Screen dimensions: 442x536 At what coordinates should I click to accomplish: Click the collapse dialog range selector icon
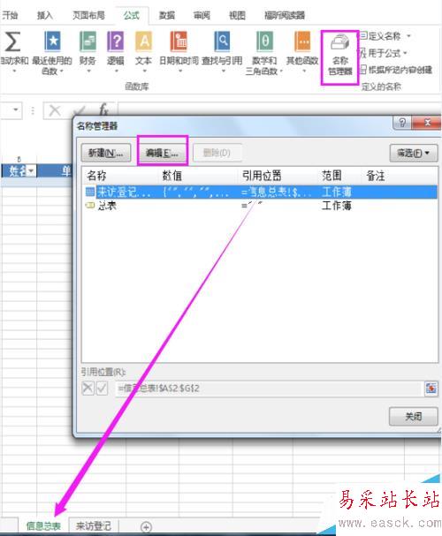pos(431,389)
